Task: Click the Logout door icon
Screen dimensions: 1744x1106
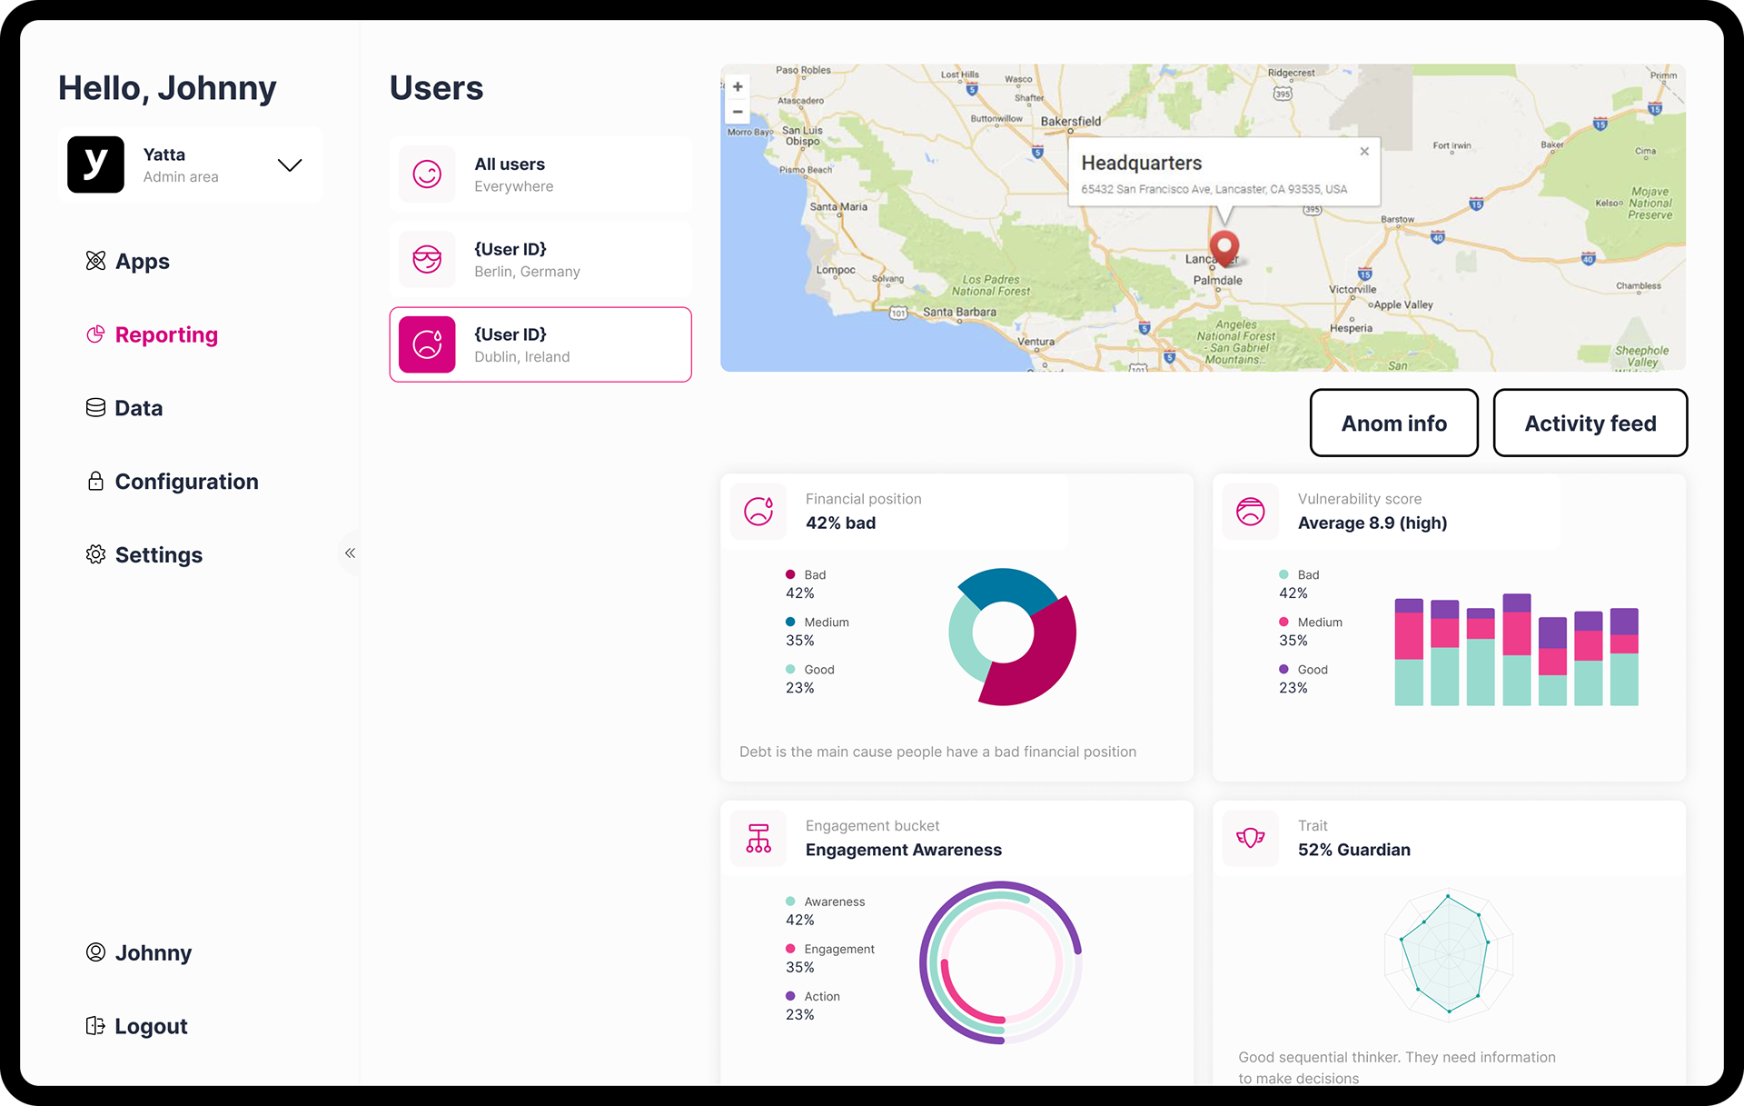Action: [x=95, y=1026]
